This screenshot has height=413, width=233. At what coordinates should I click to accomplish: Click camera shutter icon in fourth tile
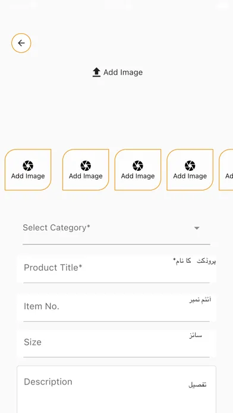click(190, 166)
